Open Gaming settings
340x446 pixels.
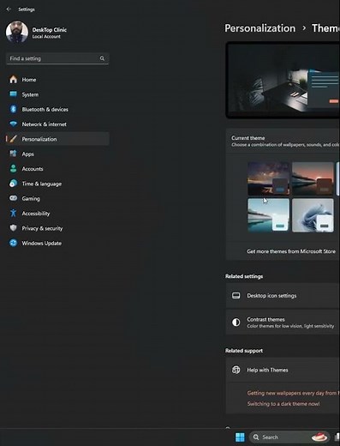[x=57, y=198]
